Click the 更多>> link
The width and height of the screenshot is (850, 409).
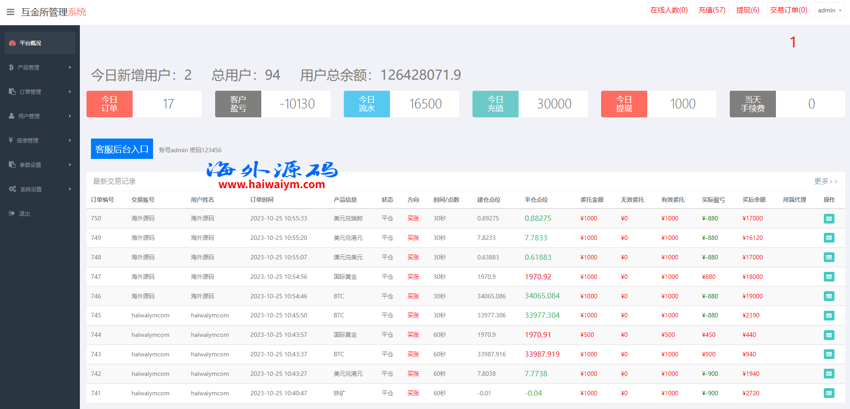tap(826, 181)
